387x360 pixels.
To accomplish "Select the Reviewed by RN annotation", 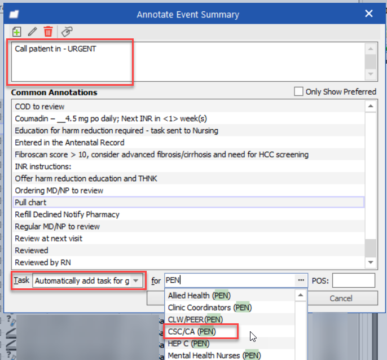I will tap(43, 262).
